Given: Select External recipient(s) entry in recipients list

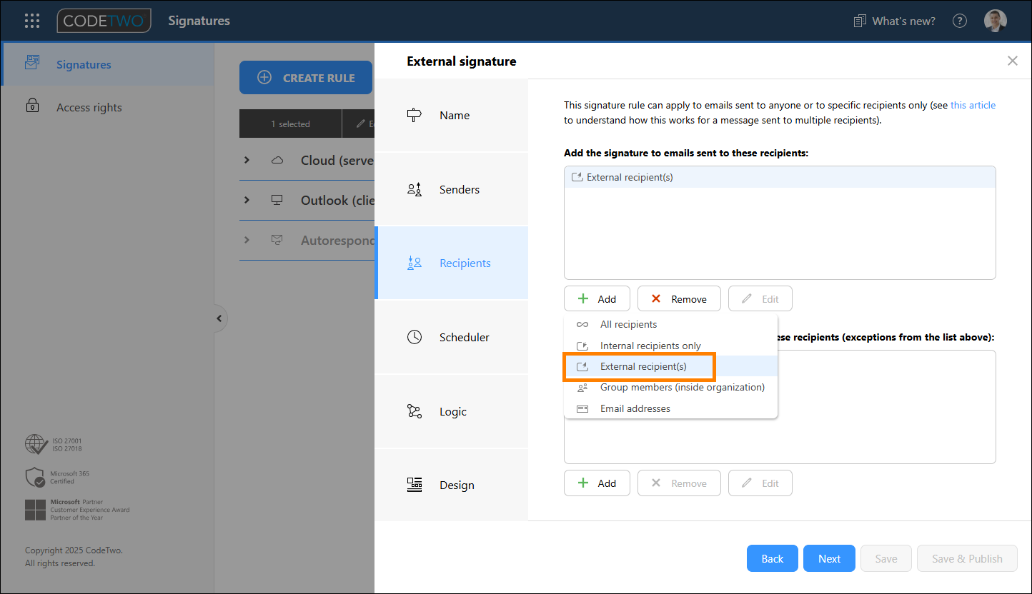Looking at the screenshot, I should (780, 177).
